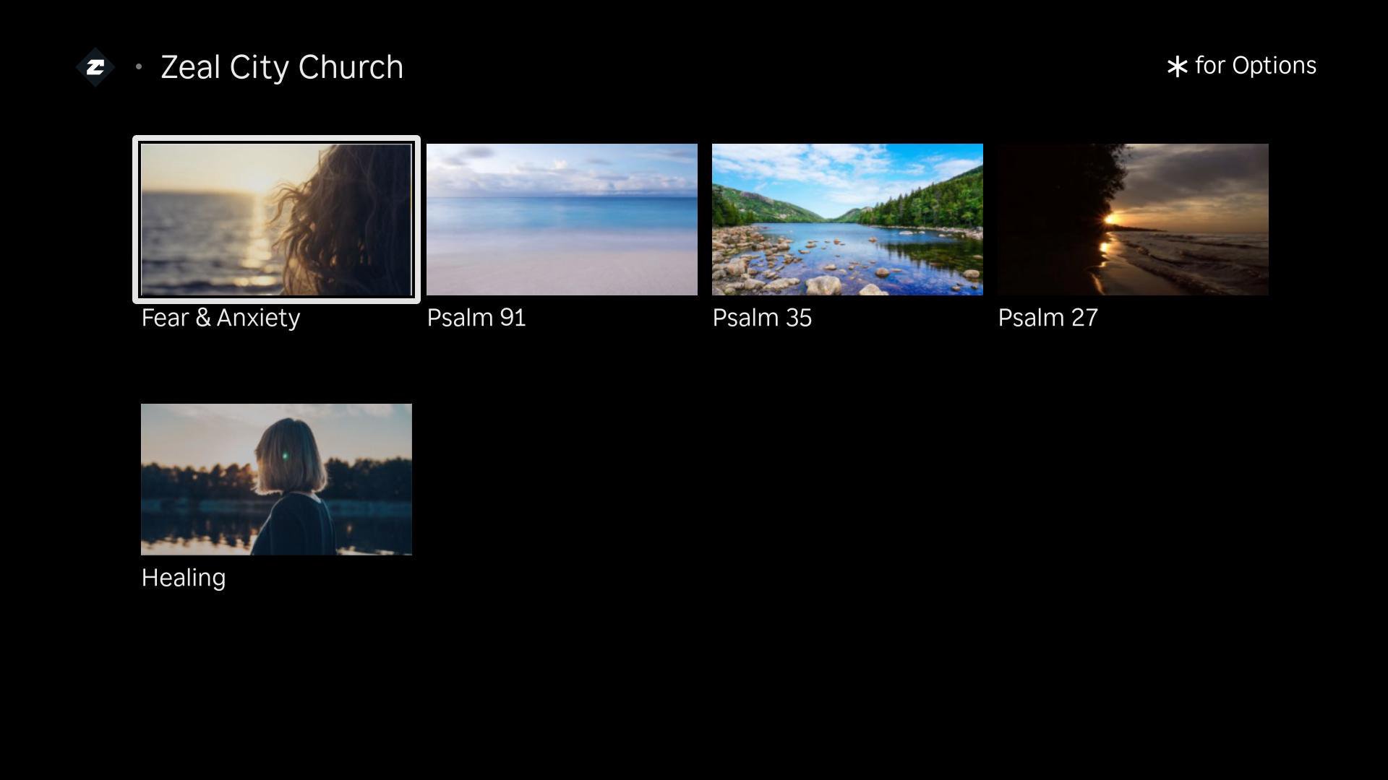Open the Psalm 27 sunset thumbnail
1388x780 pixels.
pyautogui.click(x=1133, y=220)
